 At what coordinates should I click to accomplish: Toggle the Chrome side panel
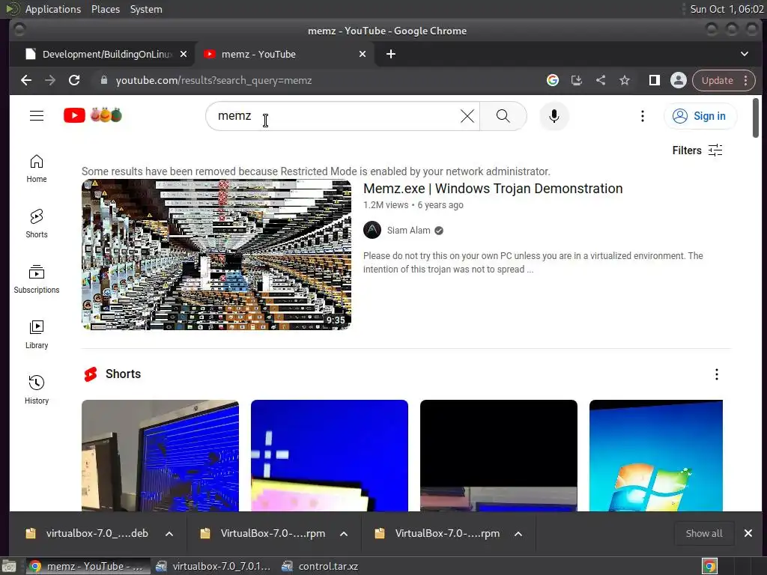point(654,80)
